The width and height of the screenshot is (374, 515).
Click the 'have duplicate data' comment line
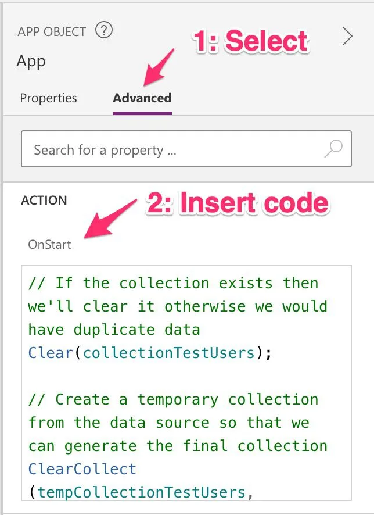(x=114, y=330)
